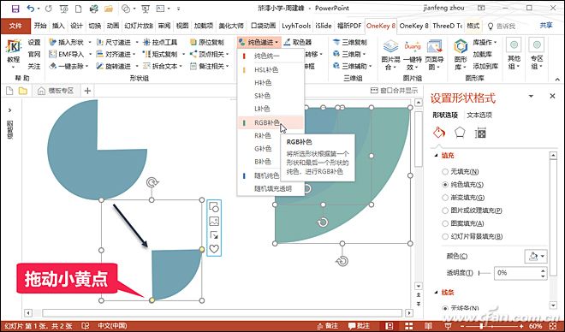Click 旋转递进 in the ribbon
Image resolution: width=565 pixels, height=332 pixels.
(114, 66)
